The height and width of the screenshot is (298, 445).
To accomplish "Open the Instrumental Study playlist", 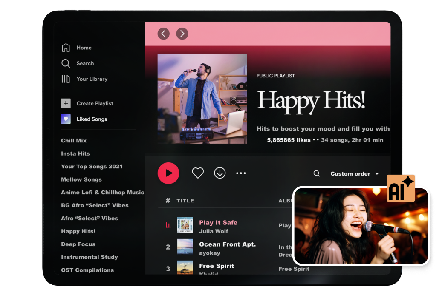I will (x=90, y=257).
